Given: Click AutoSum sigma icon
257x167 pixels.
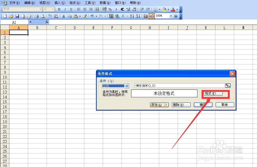Looking at the screenshot, I should 123,16.
